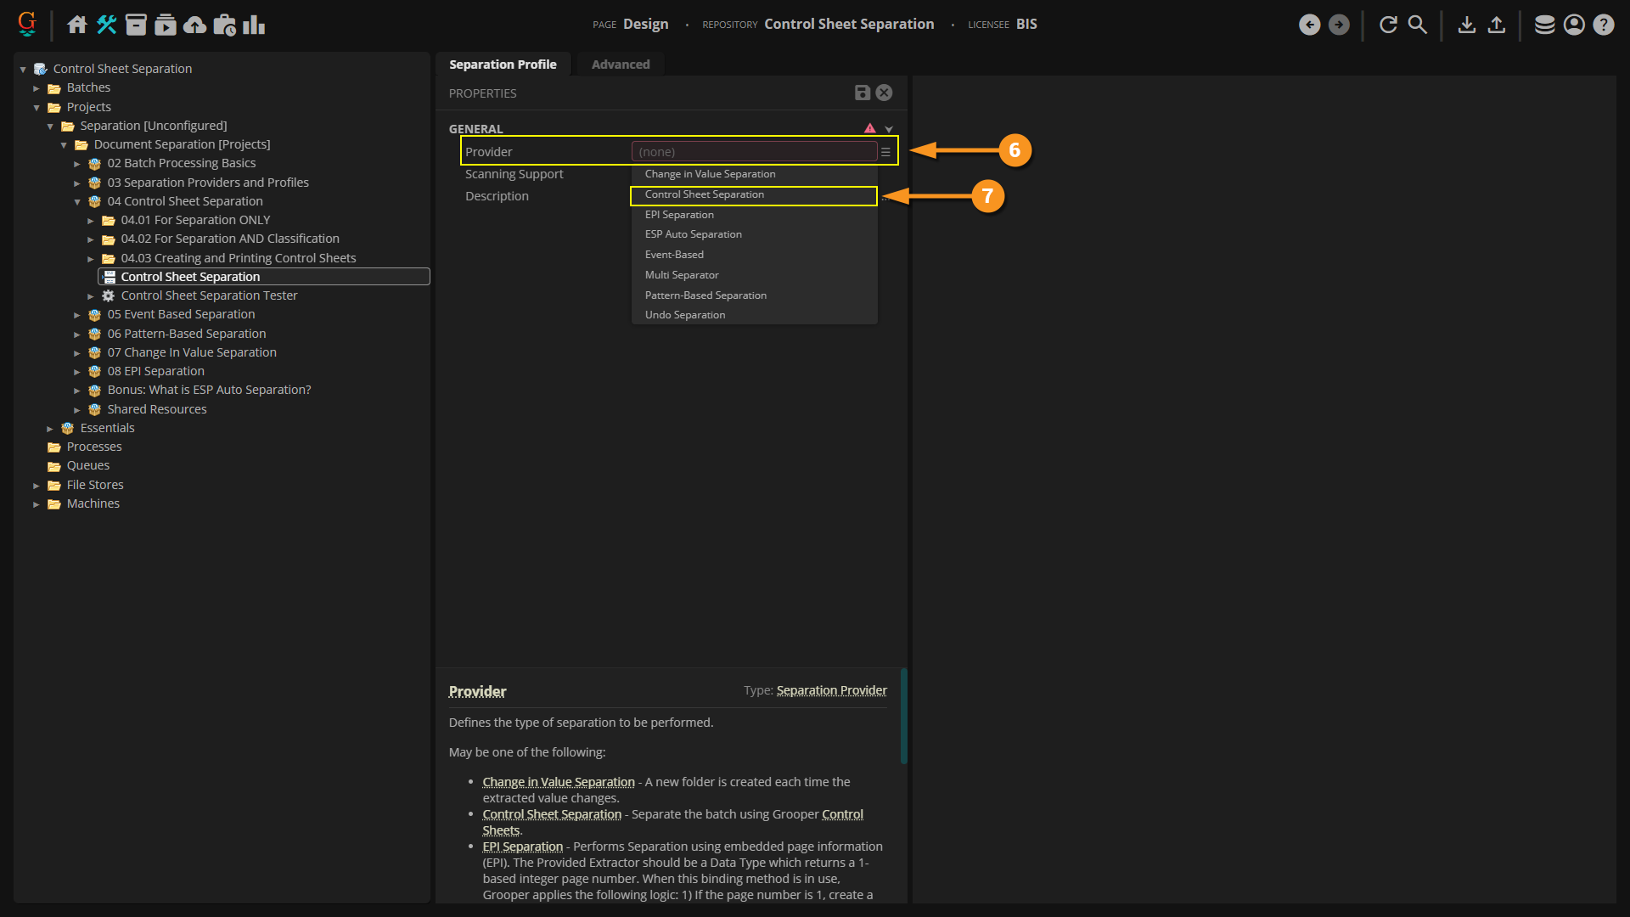The height and width of the screenshot is (917, 1630).
Task: Navigate back with left arrow button
Action: [x=1309, y=25]
